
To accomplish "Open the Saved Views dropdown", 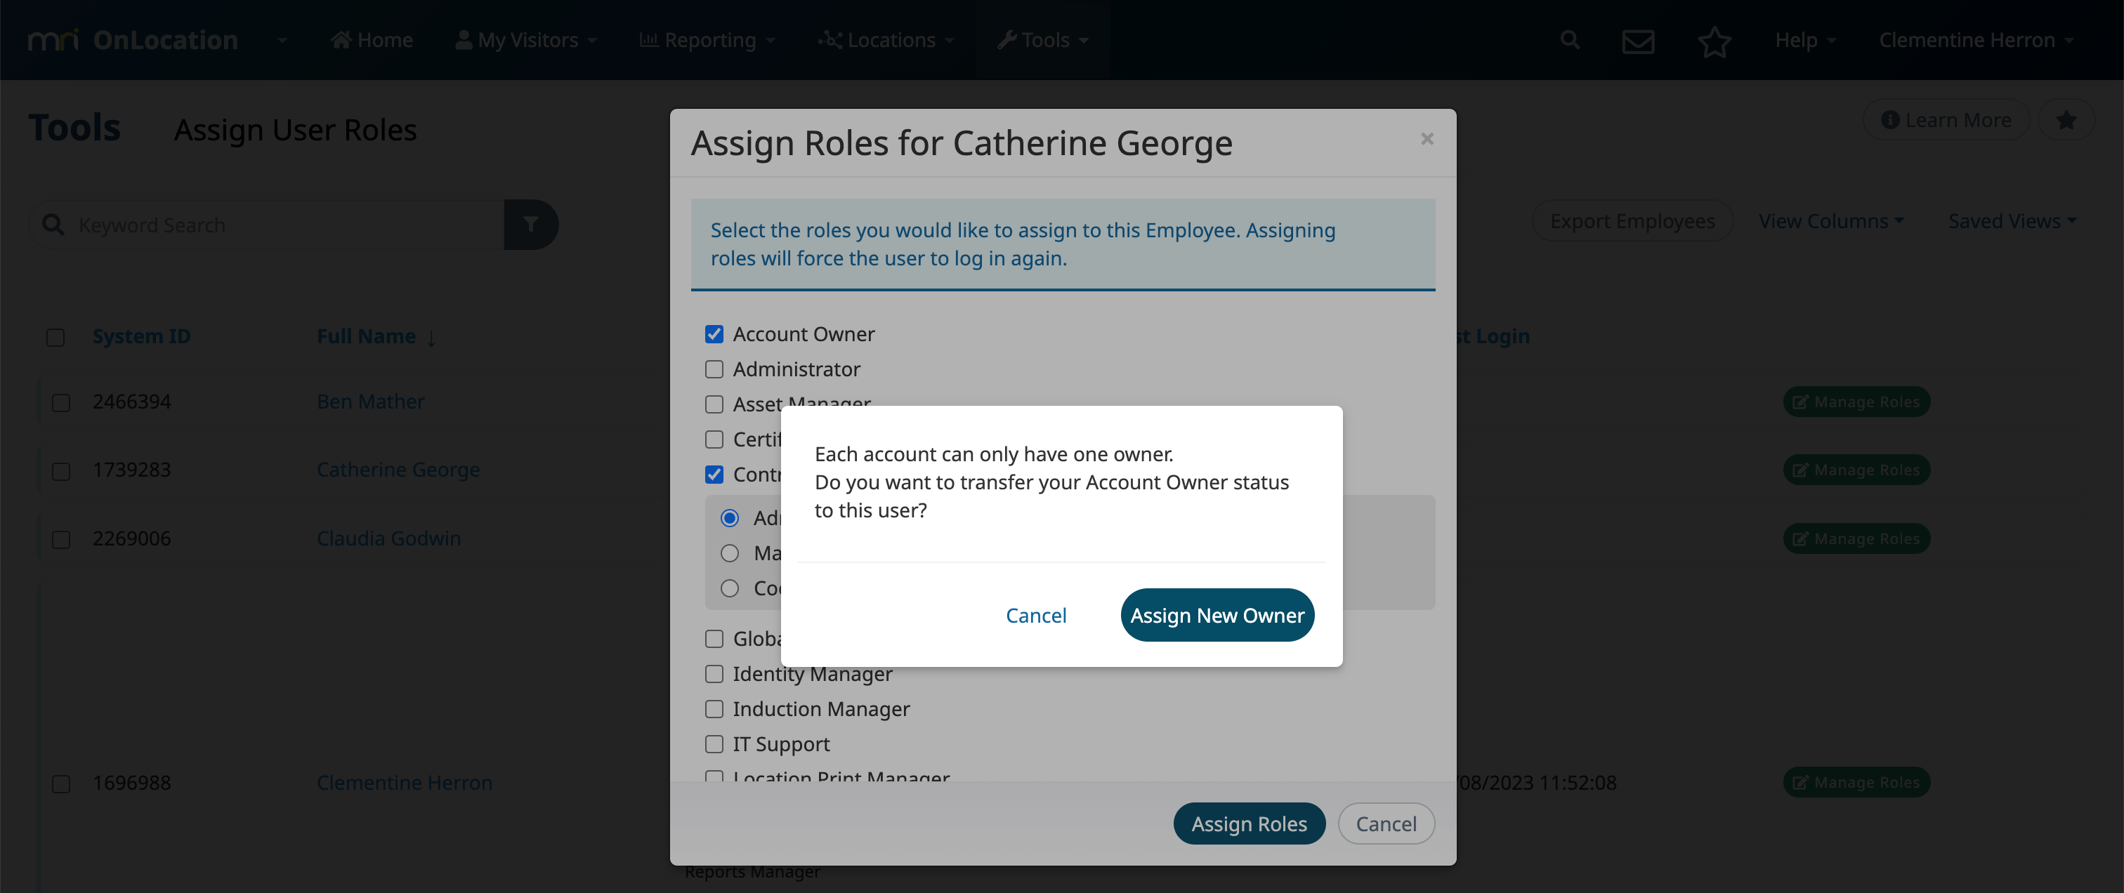I will coord(2012,220).
